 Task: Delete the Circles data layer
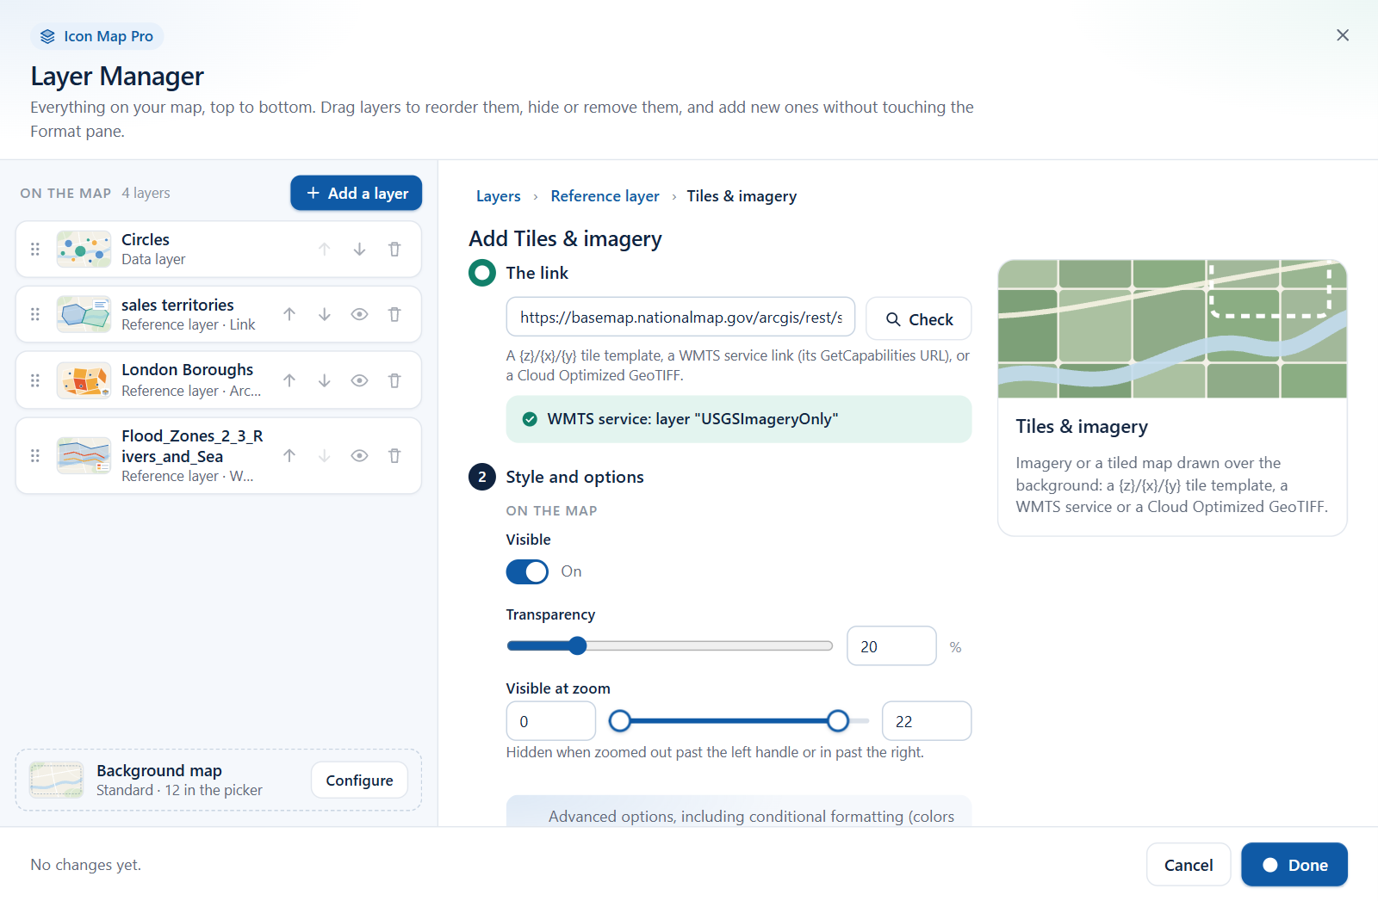click(x=394, y=250)
